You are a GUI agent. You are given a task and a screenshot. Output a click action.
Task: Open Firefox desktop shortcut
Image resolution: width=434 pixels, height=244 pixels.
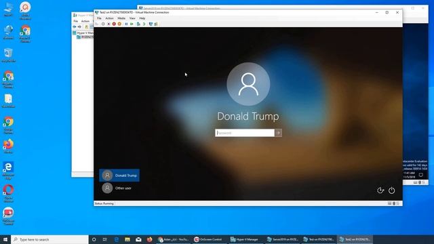(x=8, y=146)
